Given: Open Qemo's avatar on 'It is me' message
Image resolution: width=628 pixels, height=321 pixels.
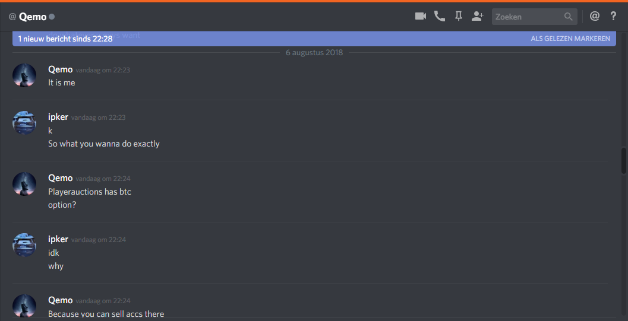Looking at the screenshot, I should (x=24, y=75).
